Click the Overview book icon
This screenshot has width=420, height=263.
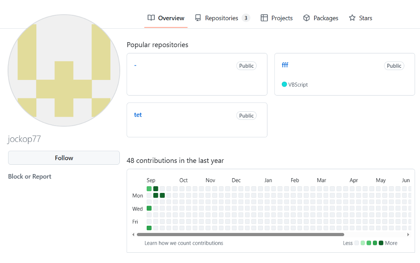coord(151,18)
